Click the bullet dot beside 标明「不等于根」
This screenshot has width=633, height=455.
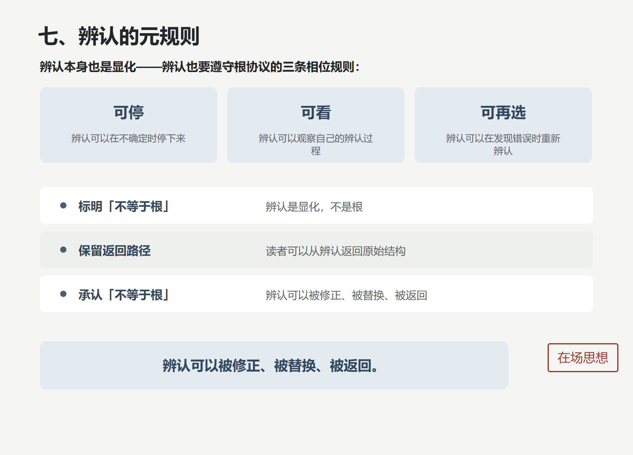pyautogui.click(x=63, y=205)
